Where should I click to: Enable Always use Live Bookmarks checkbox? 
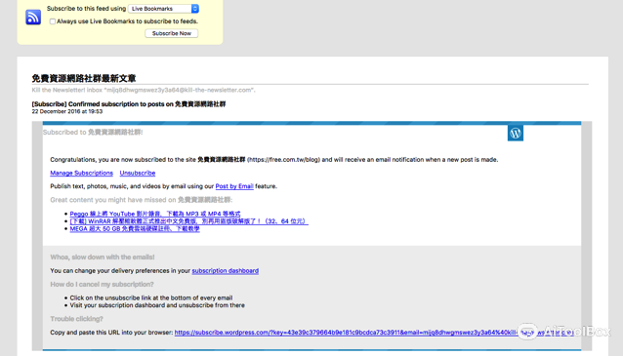(53, 21)
